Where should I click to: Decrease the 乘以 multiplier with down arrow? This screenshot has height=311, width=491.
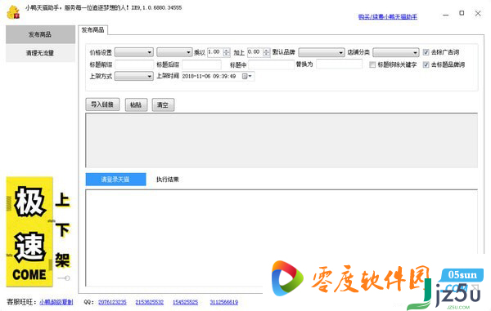click(x=227, y=55)
